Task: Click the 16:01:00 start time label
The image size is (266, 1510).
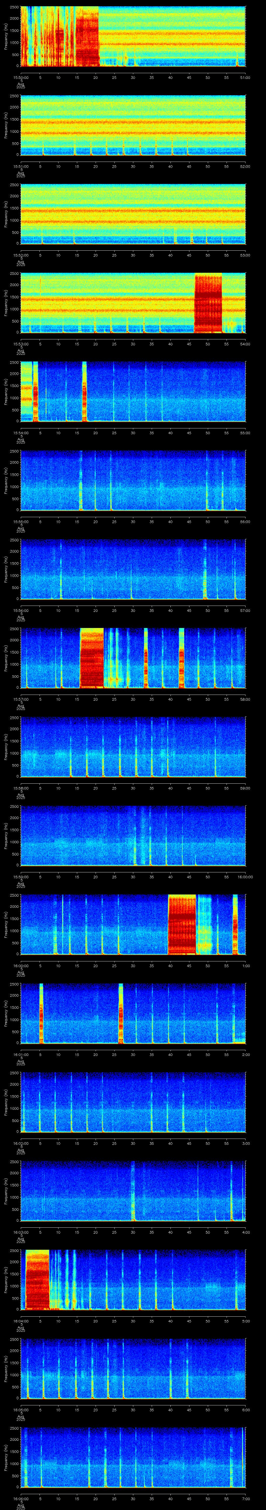Action: (21, 1055)
